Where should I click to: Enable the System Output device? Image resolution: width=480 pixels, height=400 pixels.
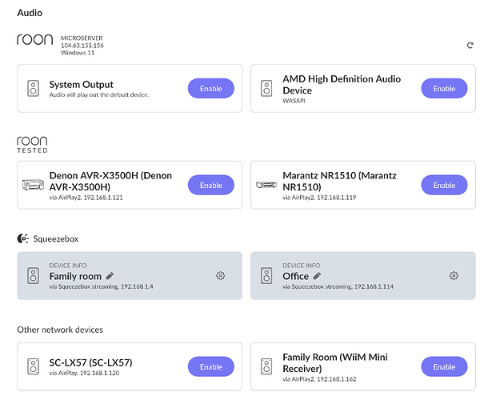point(211,89)
